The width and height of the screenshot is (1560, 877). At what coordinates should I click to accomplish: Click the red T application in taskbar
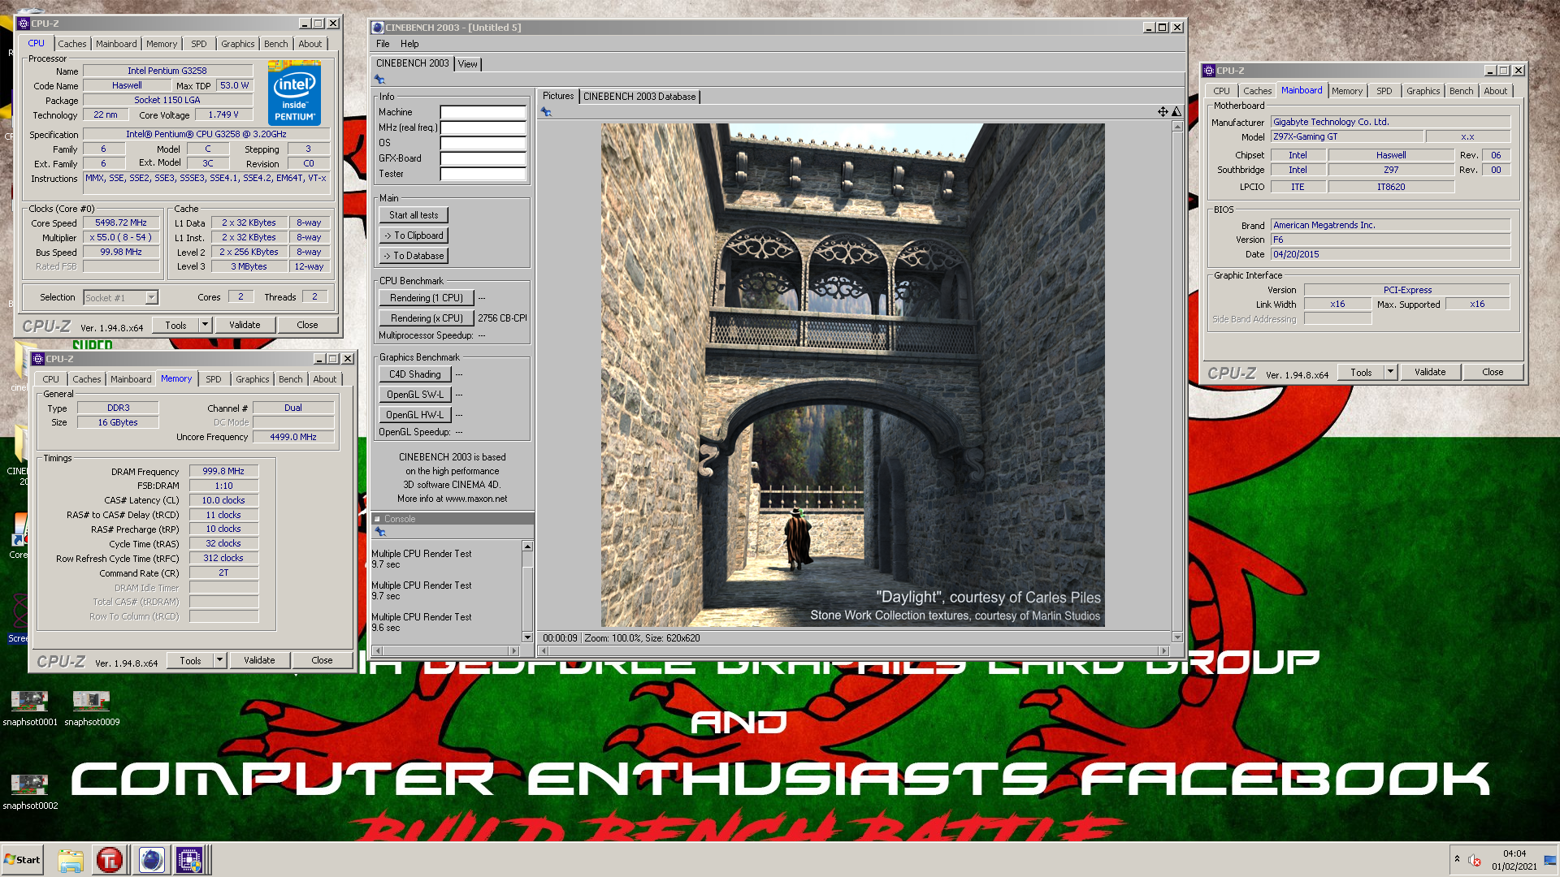click(x=110, y=860)
